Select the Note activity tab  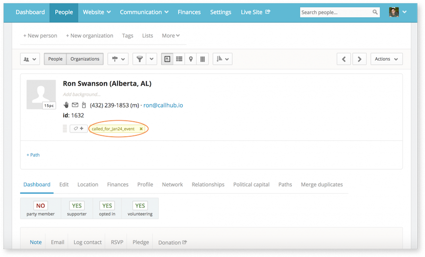[36, 242]
